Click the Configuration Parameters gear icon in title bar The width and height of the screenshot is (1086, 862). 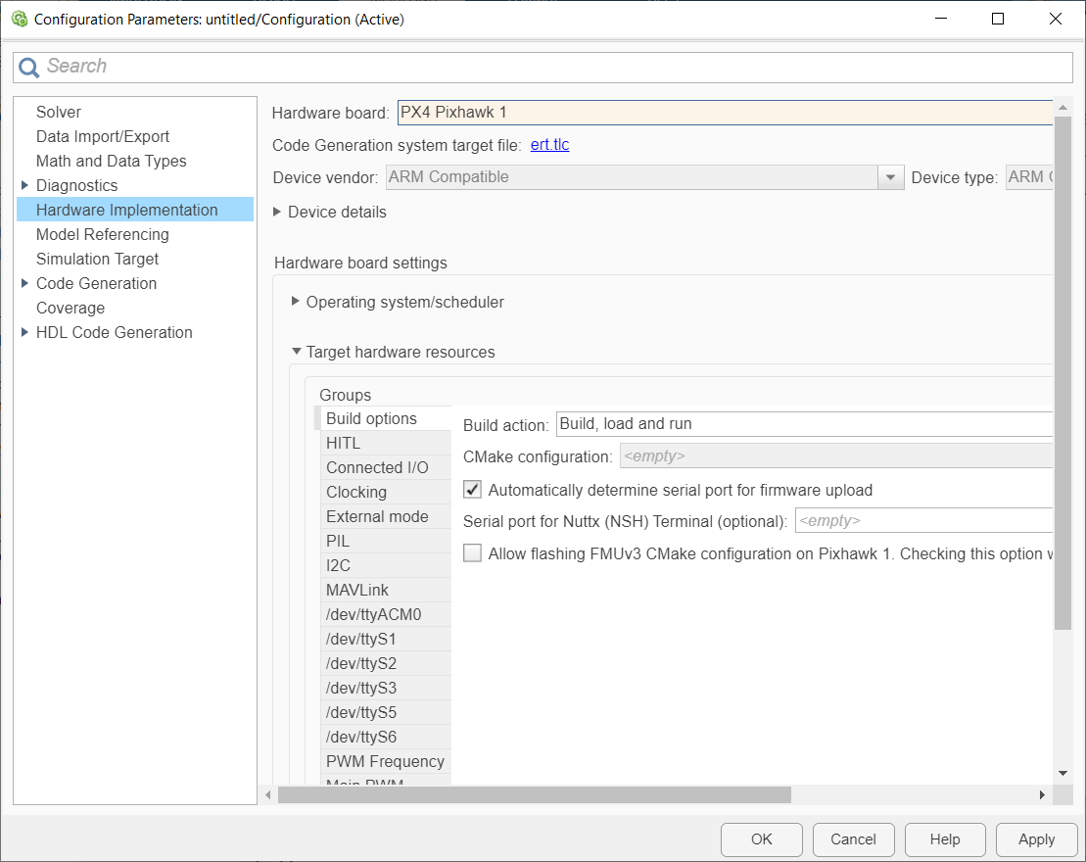19,19
